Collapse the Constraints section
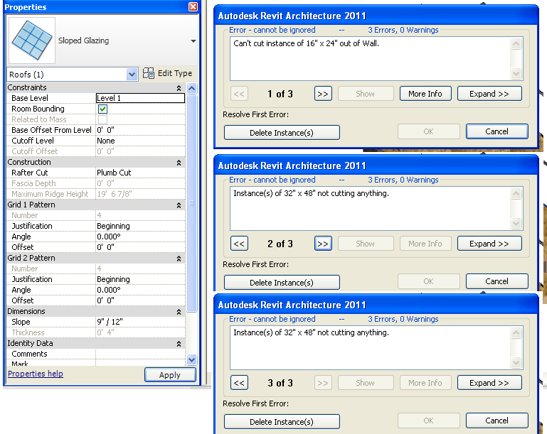The image size is (547, 434). point(179,88)
